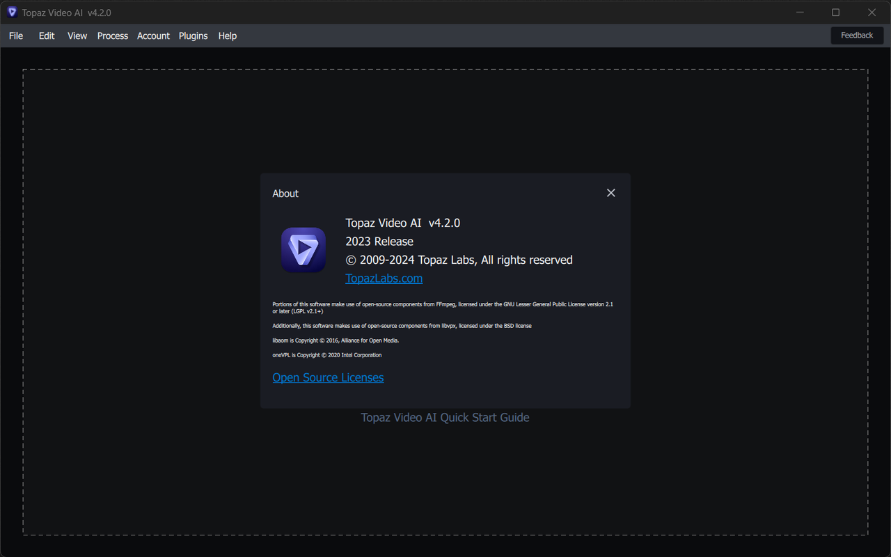The width and height of the screenshot is (891, 557).
Task: Click the copyright Topaz Labs line
Action: click(x=459, y=260)
